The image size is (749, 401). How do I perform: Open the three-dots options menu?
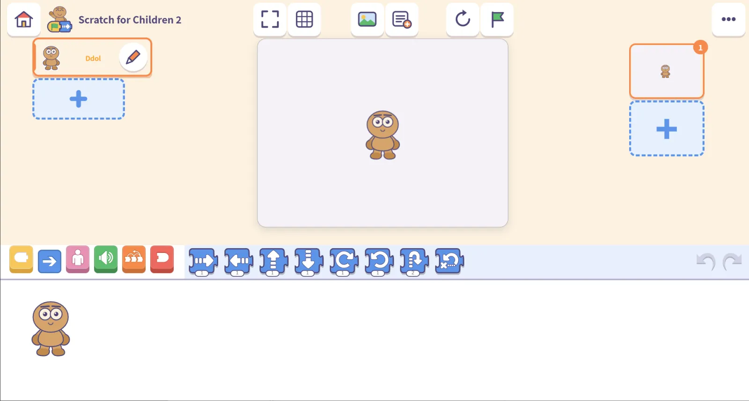(x=728, y=20)
